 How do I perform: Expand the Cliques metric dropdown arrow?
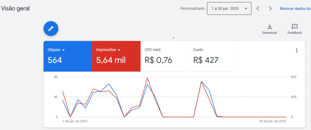(x=63, y=50)
